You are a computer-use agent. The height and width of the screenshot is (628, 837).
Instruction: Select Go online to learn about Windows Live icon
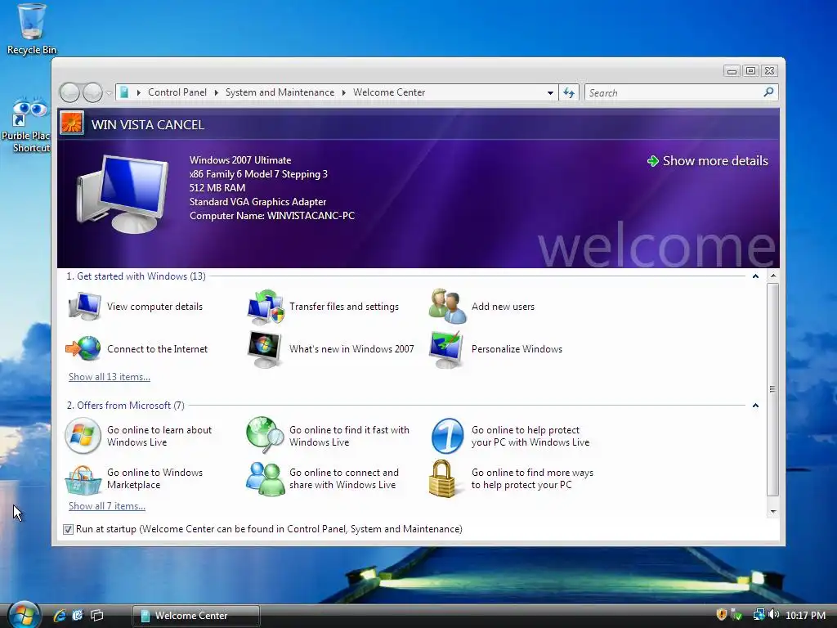(83, 436)
